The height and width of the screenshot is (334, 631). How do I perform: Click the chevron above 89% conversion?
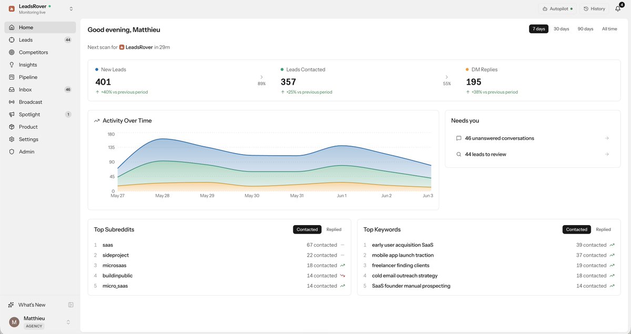pos(261,77)
